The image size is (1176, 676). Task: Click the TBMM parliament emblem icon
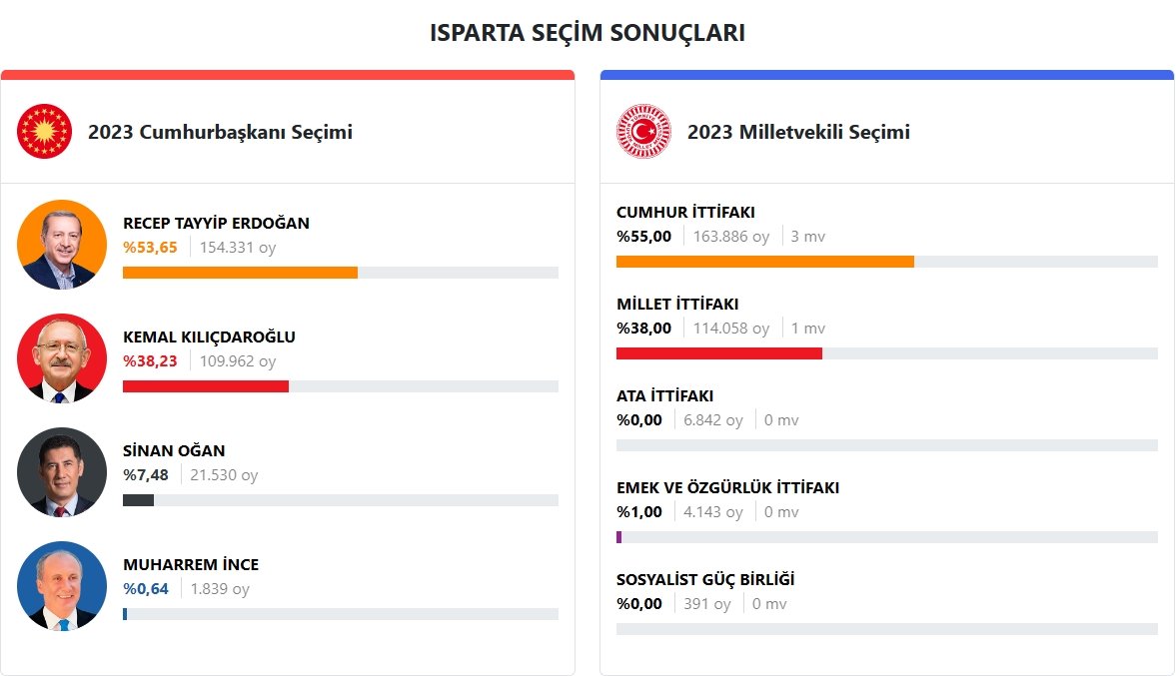click(x=644, y=132)
